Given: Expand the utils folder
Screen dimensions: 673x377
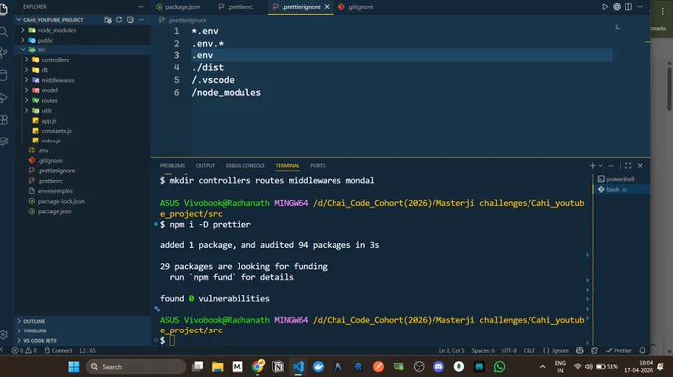Looking at the screenshot, I should pos(82,111).
